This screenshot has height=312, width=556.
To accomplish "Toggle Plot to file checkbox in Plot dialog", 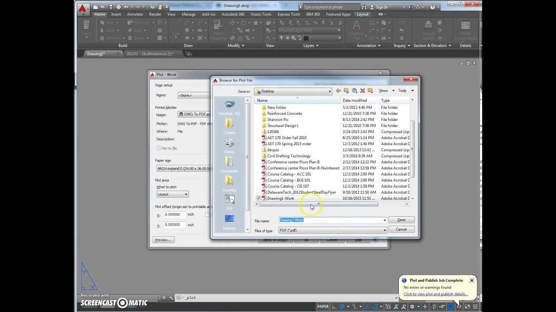I will [158, 148].
